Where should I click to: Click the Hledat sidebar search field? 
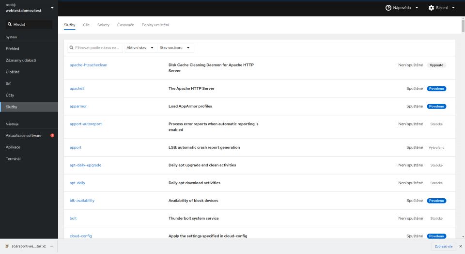pos(29,24)
